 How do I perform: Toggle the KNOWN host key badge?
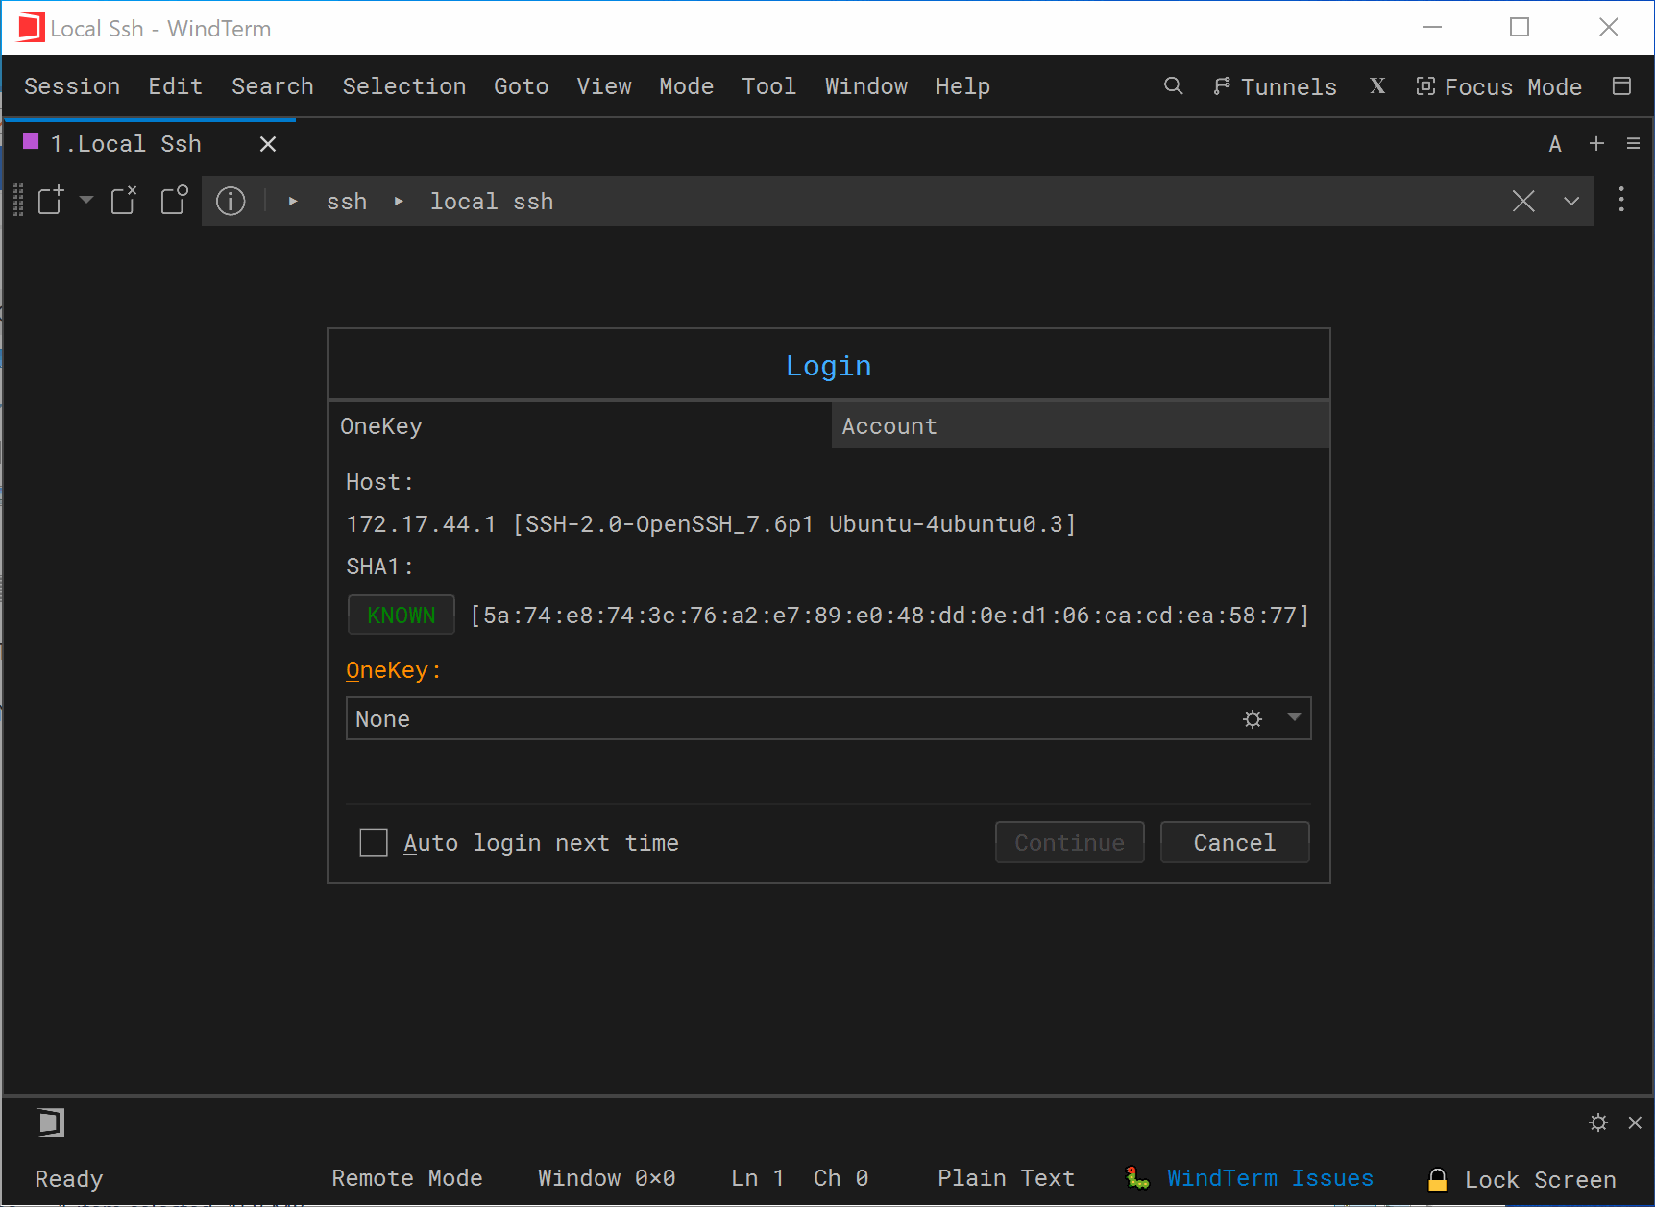[x=402, y=616]
